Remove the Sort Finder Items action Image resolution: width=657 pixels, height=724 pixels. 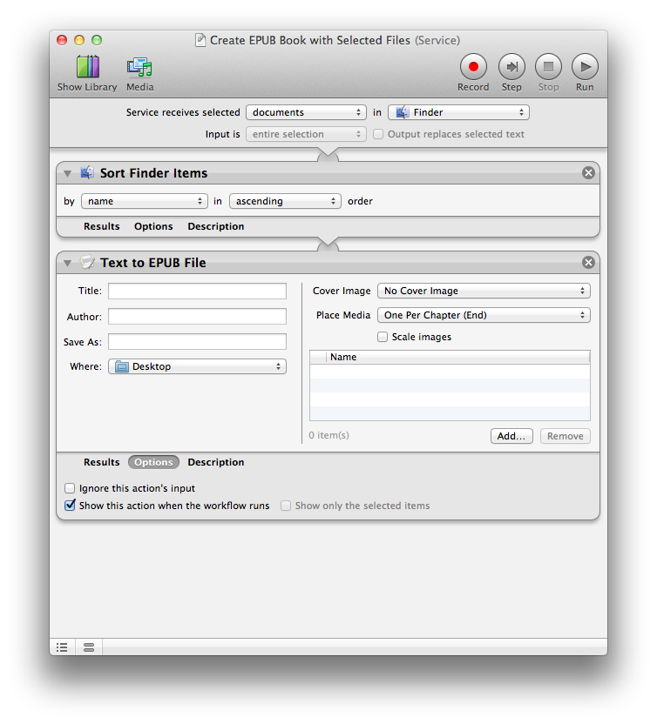point(588,173)
